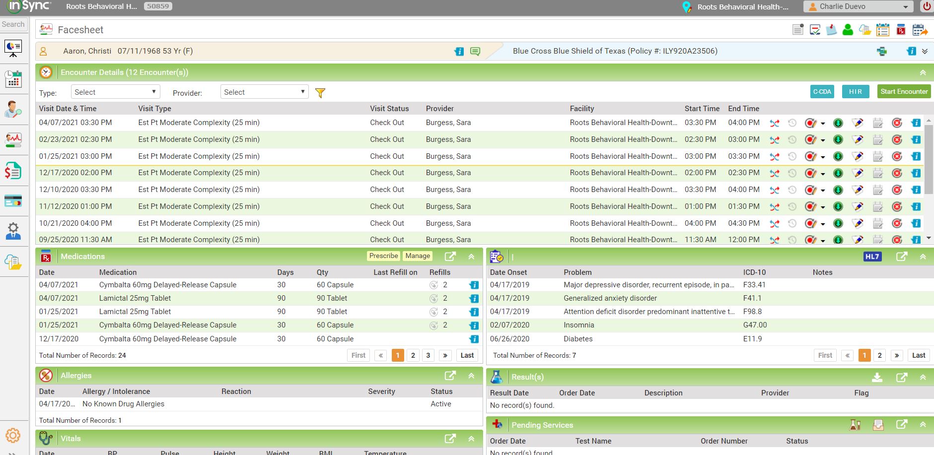Open the credit card payments icon
The image size is (934, 455).
13,201
